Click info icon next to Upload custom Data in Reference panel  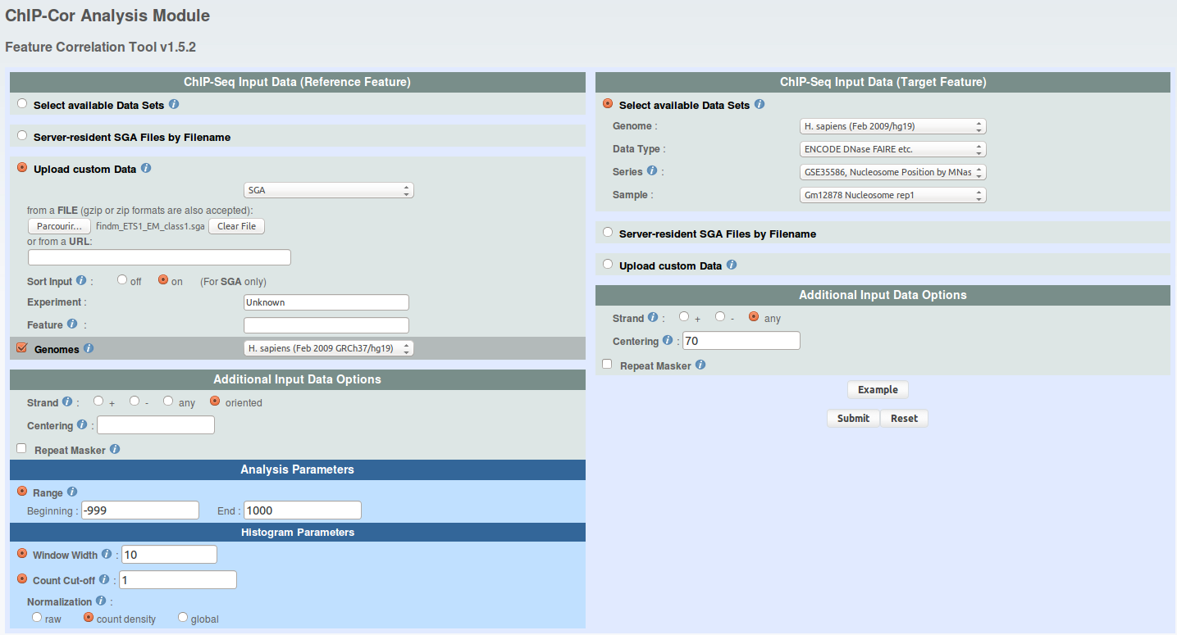146,169
